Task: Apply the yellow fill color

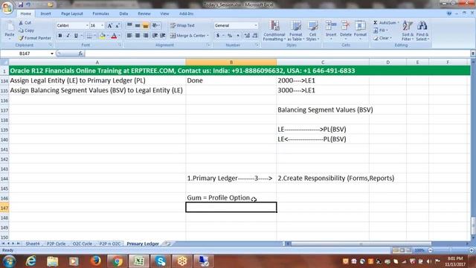Action: click(103, 36)
